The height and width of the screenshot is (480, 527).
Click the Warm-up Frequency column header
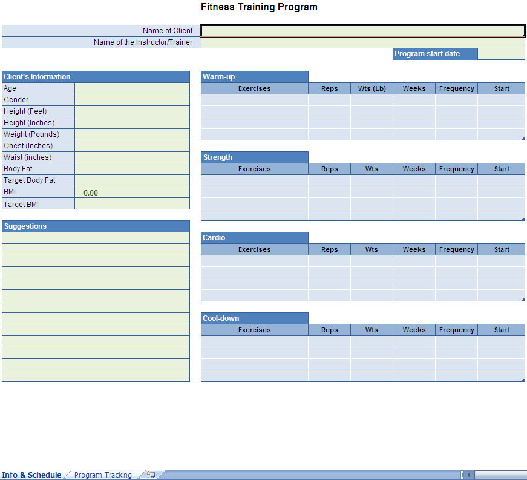pyautogui.click(x=456, y=88)
